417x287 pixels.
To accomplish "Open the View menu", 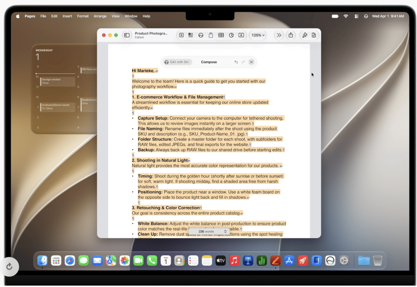I will 115,16.
